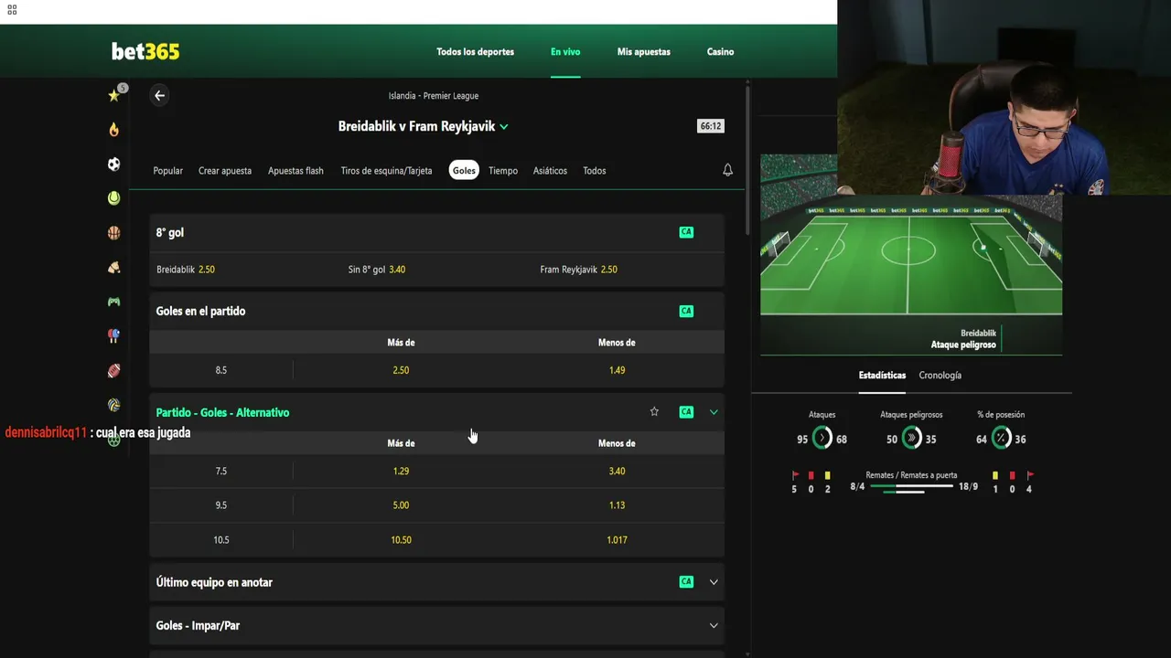Select Más de 10.5 goals at 10.50
The image size is (1171, 658).
pyautogui.click(x=401, y=540)
